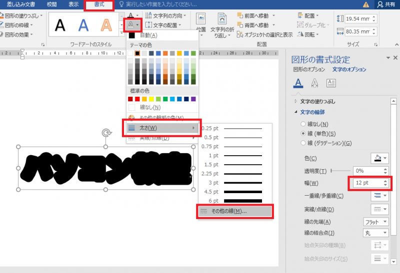Screen dimensions: 400x273
Task: Select black WordArt style A
Action: coord(60,25)
